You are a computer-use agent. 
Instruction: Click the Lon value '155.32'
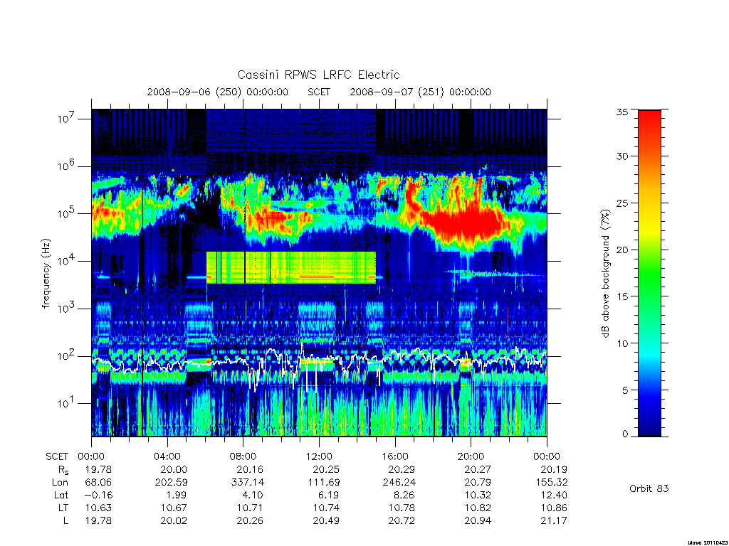pyautogui.click(x=551, y=483)
